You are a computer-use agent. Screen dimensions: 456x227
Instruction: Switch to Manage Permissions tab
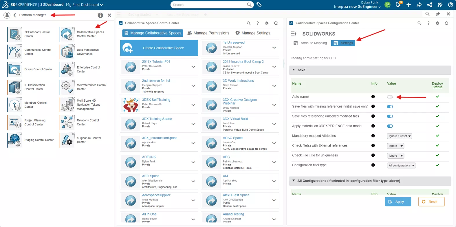(208, 33)
